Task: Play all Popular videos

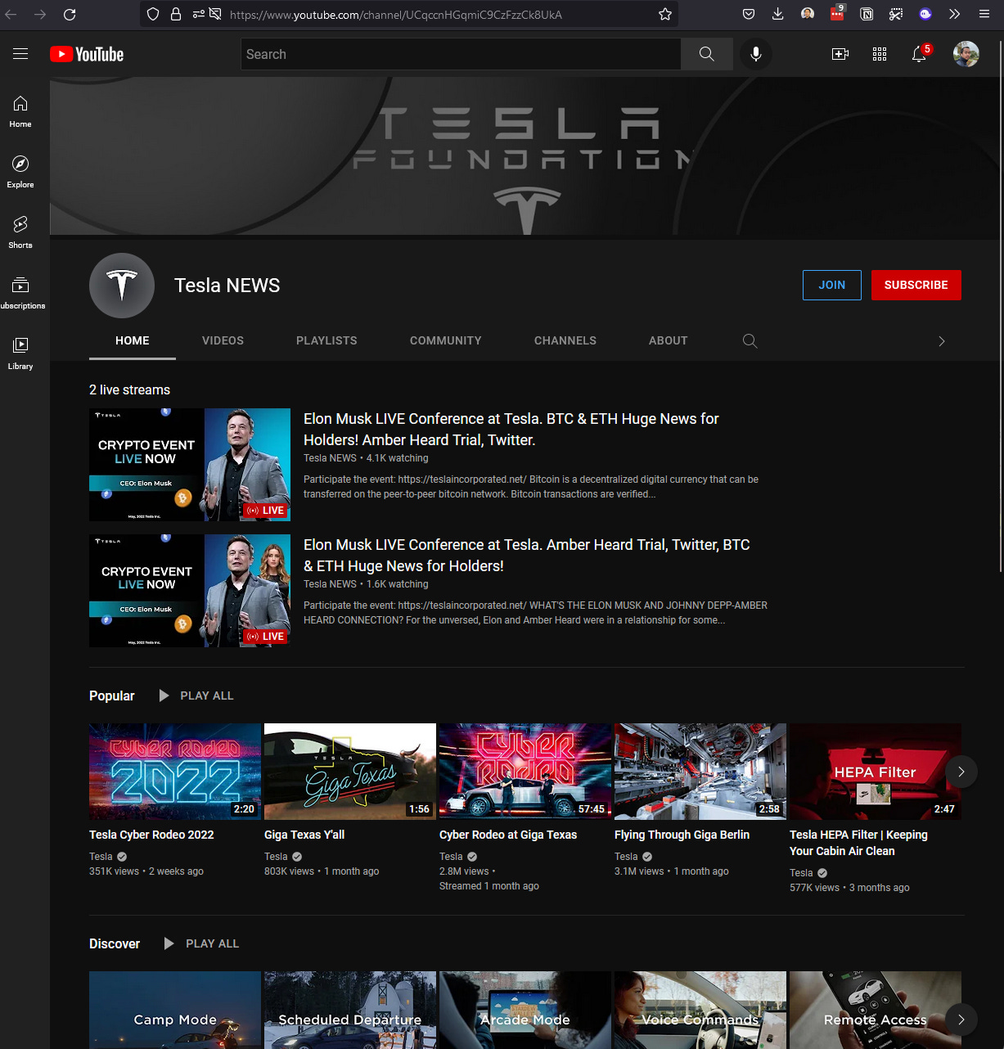Action: pos(196,696)
